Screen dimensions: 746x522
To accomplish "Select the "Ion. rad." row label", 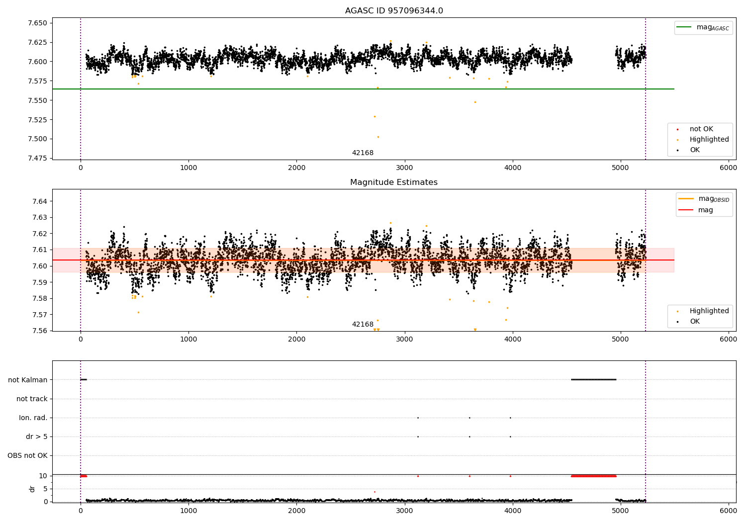I will click(x=33, y=418).
